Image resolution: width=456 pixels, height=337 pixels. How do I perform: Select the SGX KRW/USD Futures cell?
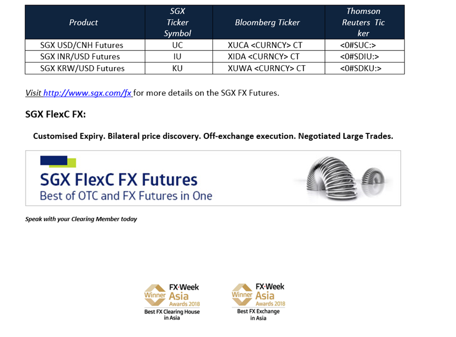(85, 68)
